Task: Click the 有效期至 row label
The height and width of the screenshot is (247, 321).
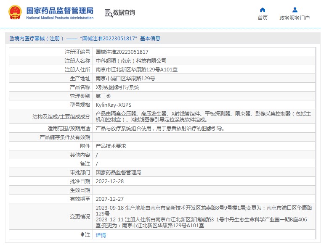Action: 80,199
